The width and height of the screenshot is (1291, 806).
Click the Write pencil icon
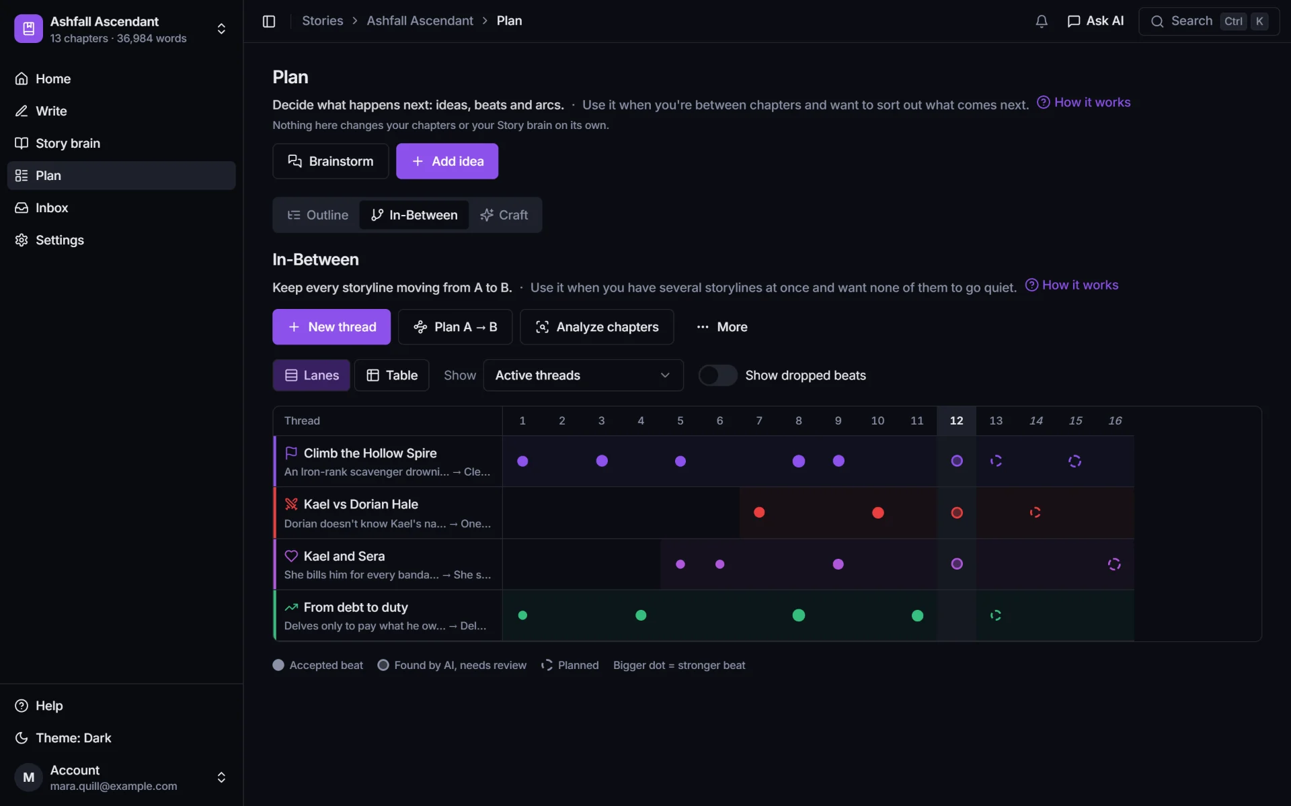(x=22, y=111)
